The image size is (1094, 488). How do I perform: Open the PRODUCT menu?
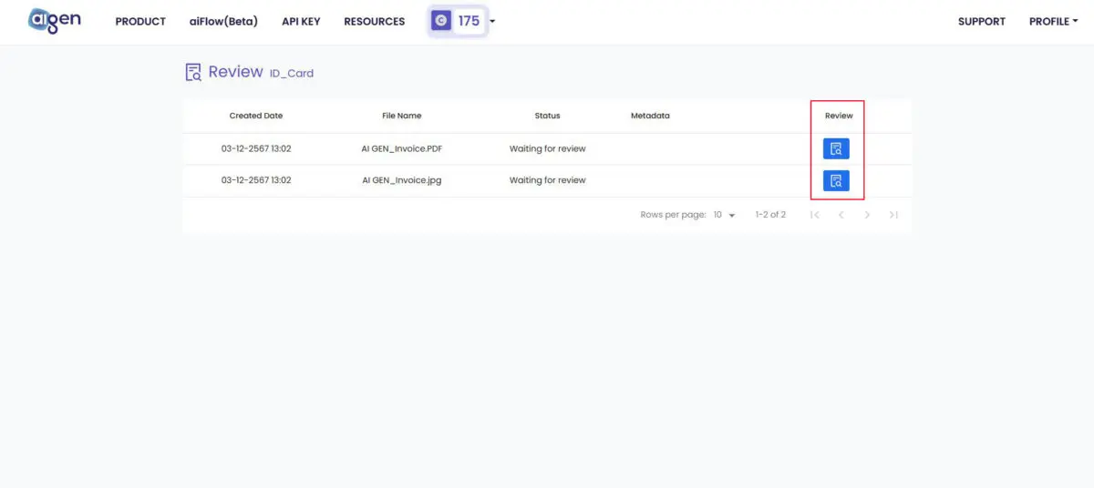pos(140,21)
